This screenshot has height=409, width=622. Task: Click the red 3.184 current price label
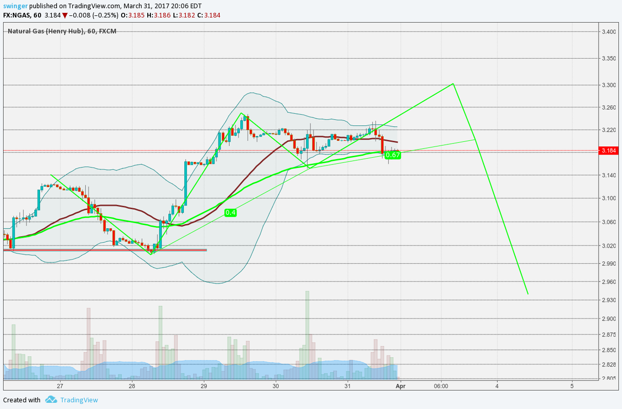(x=608, y=151)
